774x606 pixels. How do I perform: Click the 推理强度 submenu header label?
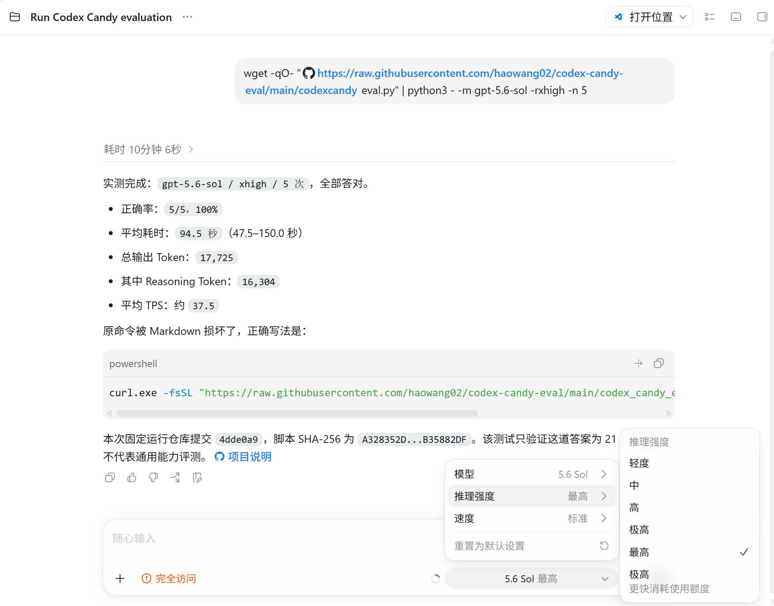(x=649, y=442)
